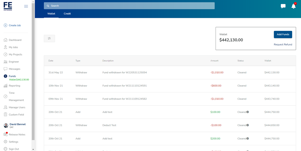Click the Sign Out power icon
Viewport: 301px width, 151px height.
tap(5, 149)
